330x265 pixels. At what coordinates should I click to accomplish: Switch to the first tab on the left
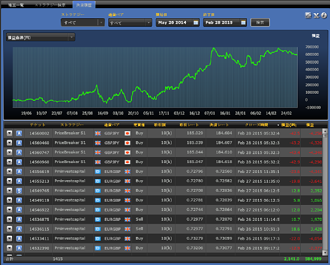pos(15,4)
